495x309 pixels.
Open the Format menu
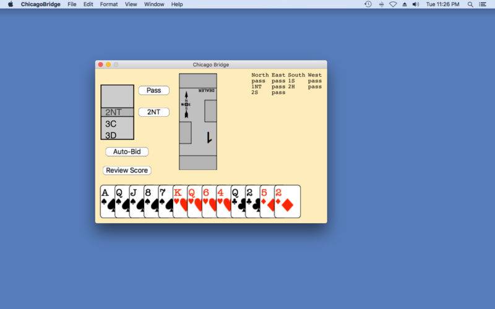pyautogui.click(x=109, y=4)
